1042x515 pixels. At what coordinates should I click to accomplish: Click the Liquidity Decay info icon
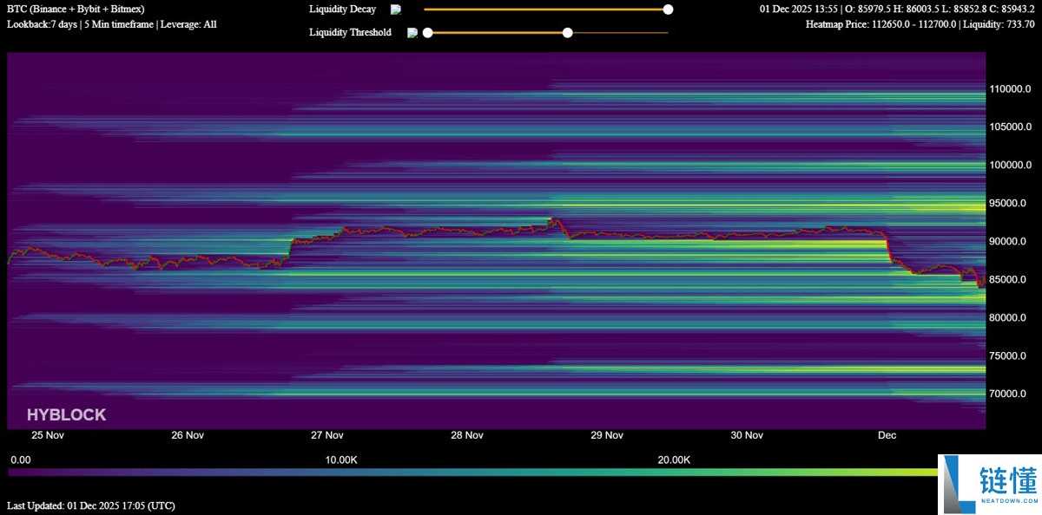396,10
